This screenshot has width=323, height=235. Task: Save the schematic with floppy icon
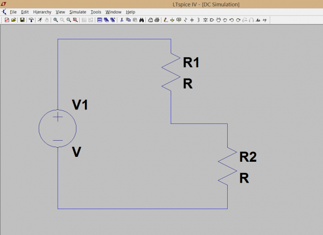(22, 20)
